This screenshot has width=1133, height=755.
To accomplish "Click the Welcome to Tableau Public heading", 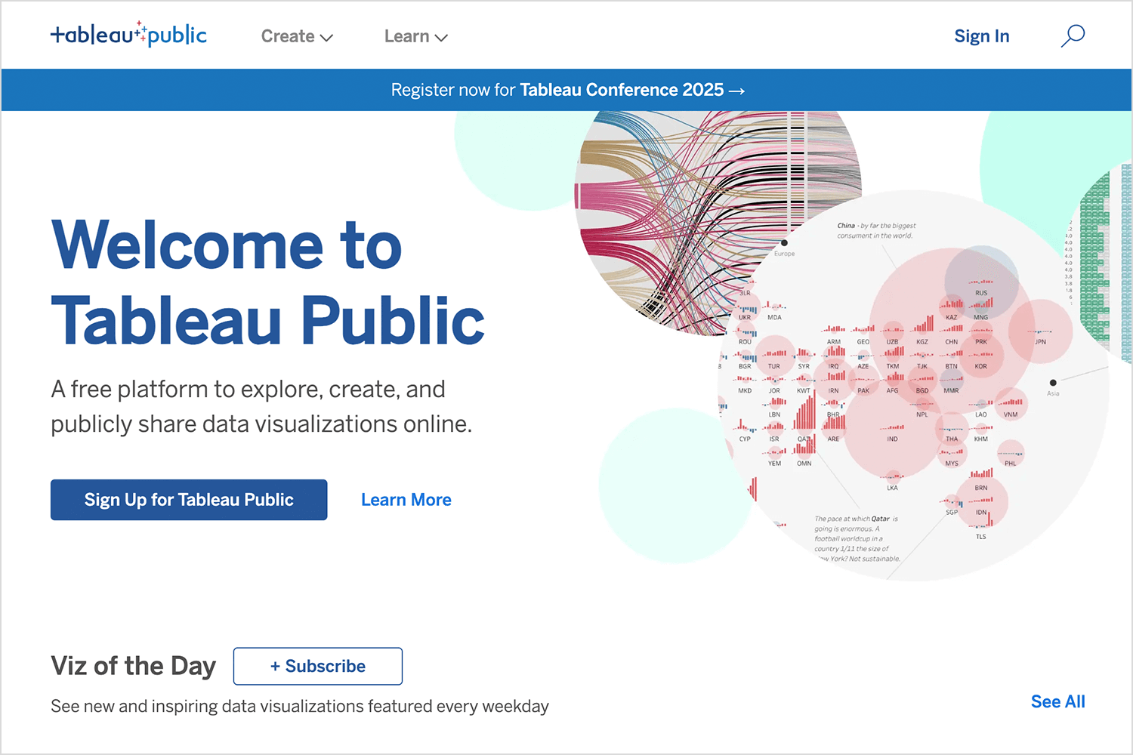I will point(267,282).
